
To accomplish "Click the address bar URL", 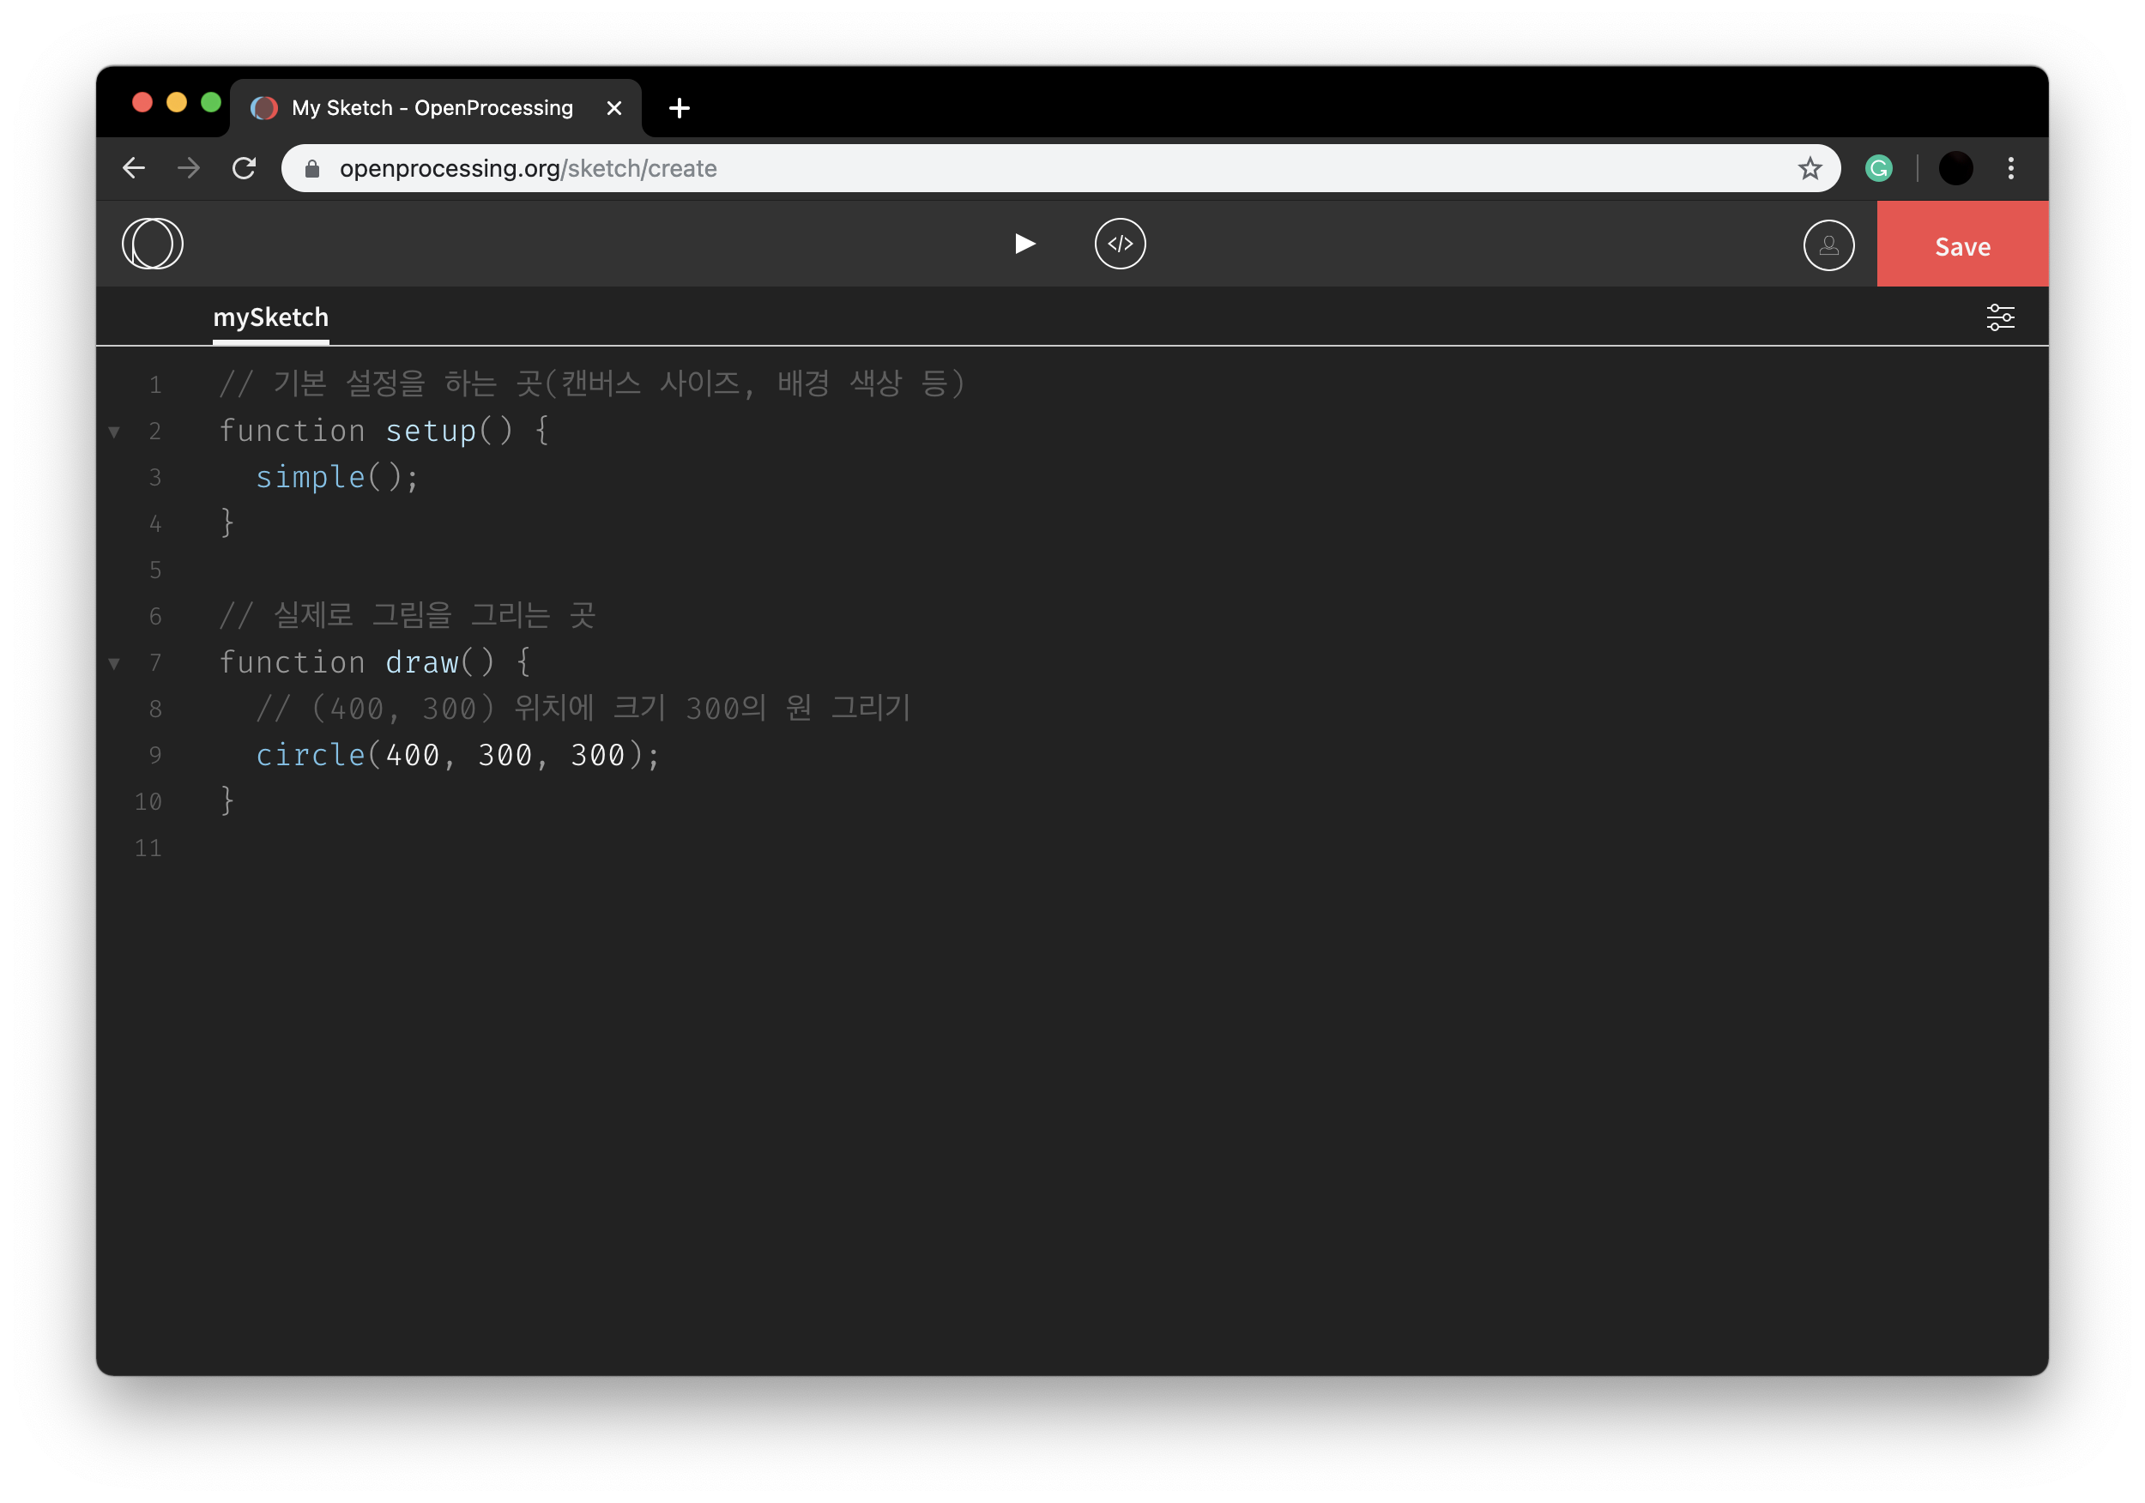I will (x=528, y=168).
